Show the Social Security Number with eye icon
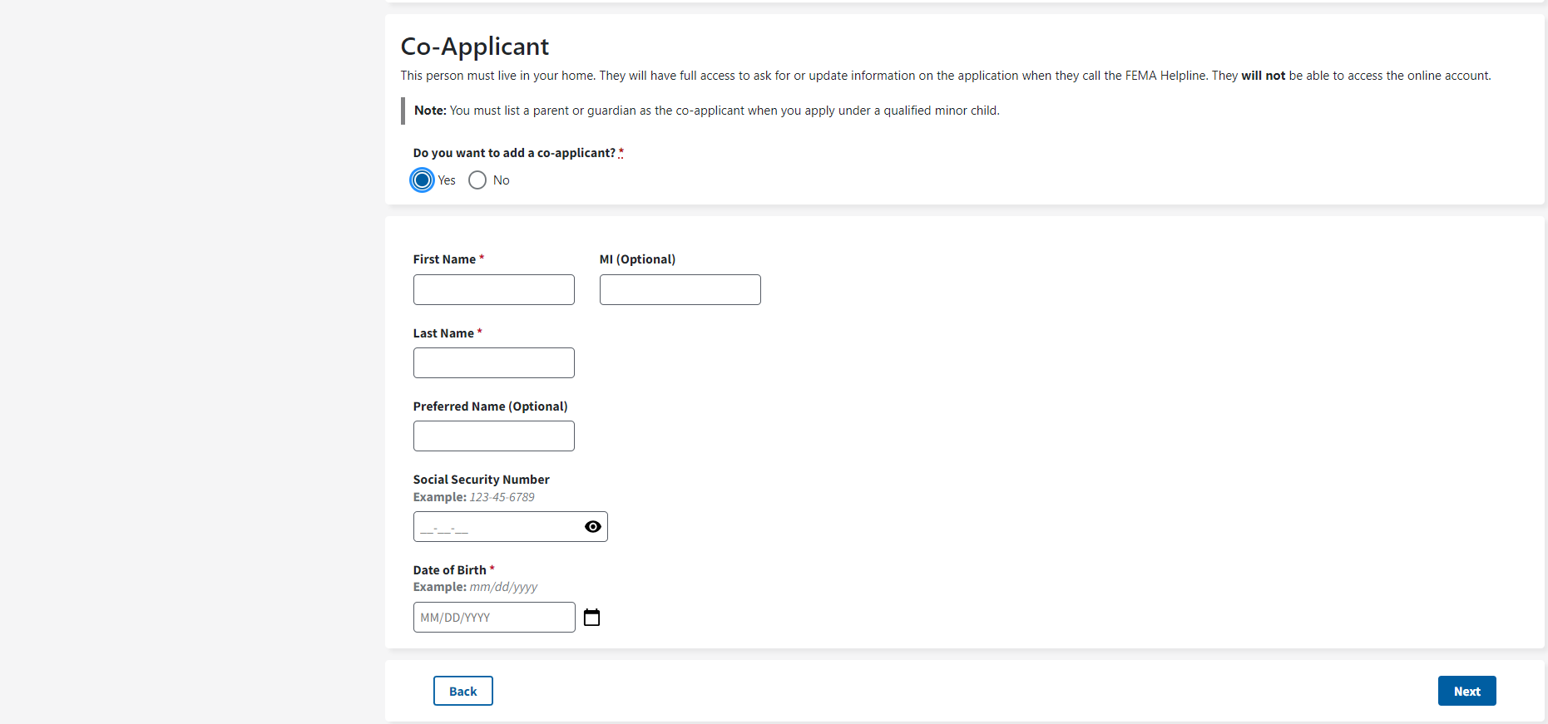The image size is (1548, 724). [x=592, y=527]
